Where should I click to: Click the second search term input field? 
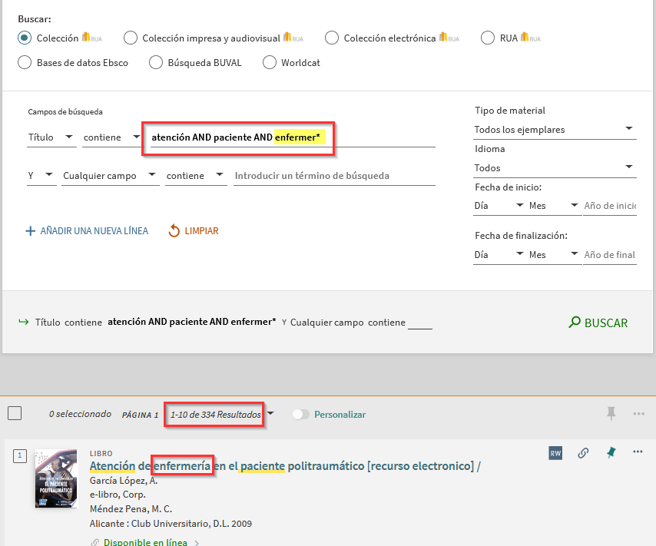(x=334, y=176)
